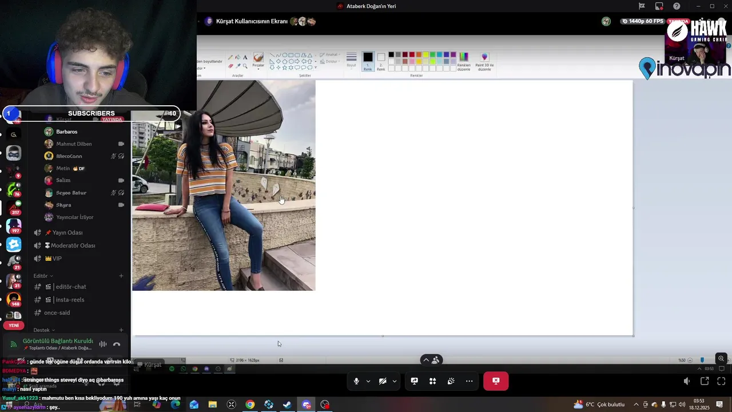Open the soundboard icon
Viewport: 732px width, 412px height.
451,381
